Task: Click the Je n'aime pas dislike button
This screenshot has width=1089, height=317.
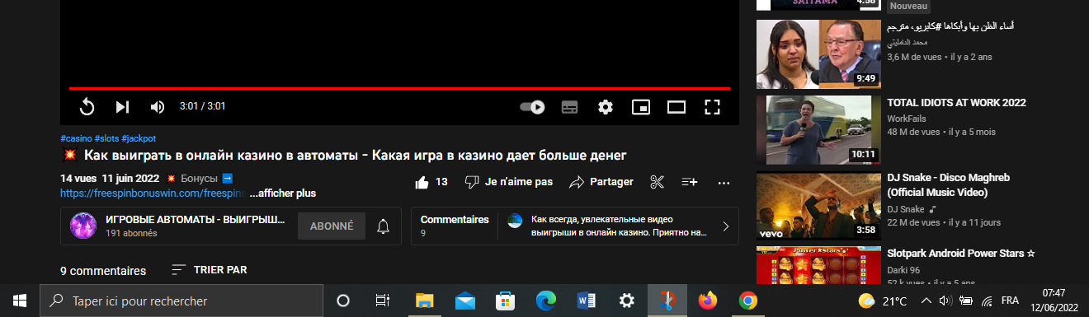Action: click(508, 182)
